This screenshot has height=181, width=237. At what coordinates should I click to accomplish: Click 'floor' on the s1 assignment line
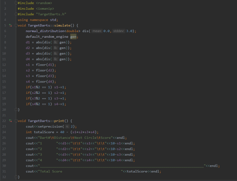(41, 65)
